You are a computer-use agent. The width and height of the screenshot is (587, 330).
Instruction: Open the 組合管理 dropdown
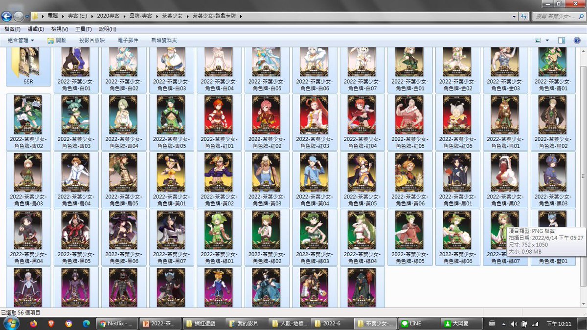(x=21, y=40)
